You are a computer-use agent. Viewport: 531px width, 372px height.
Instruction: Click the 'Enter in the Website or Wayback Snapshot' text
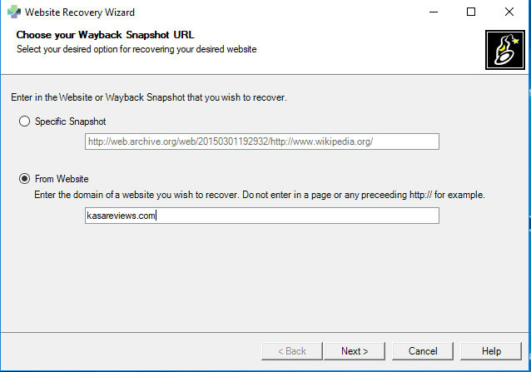pyautogui.click(x=149, y=97)
